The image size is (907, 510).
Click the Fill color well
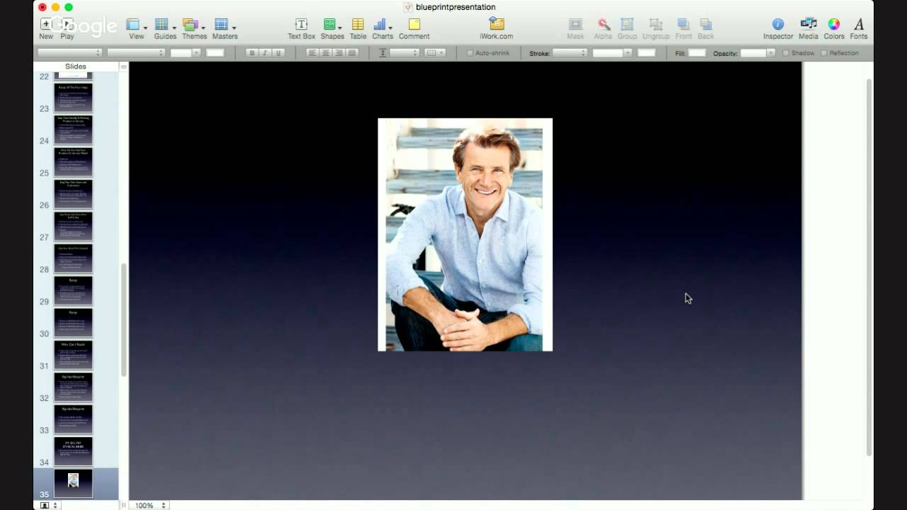(x=697, y=53)
